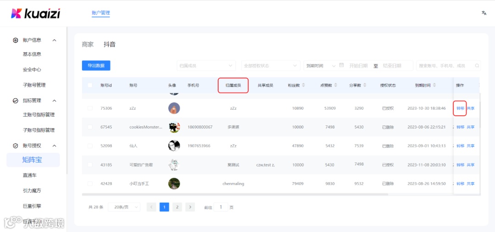
Task: Click the 开始日期 start date field
Action: tap(358, 65)
